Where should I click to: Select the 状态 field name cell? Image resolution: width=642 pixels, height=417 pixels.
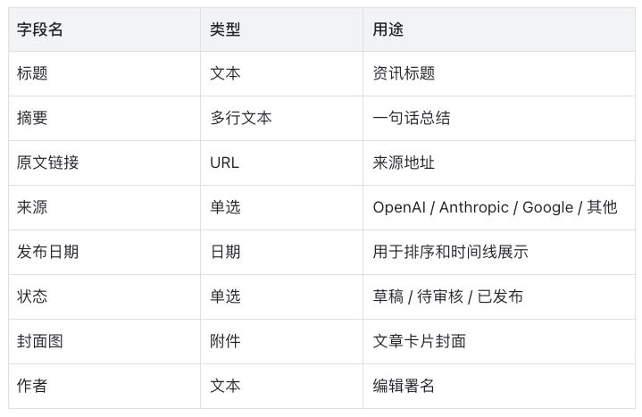click(x=104, y=297)
